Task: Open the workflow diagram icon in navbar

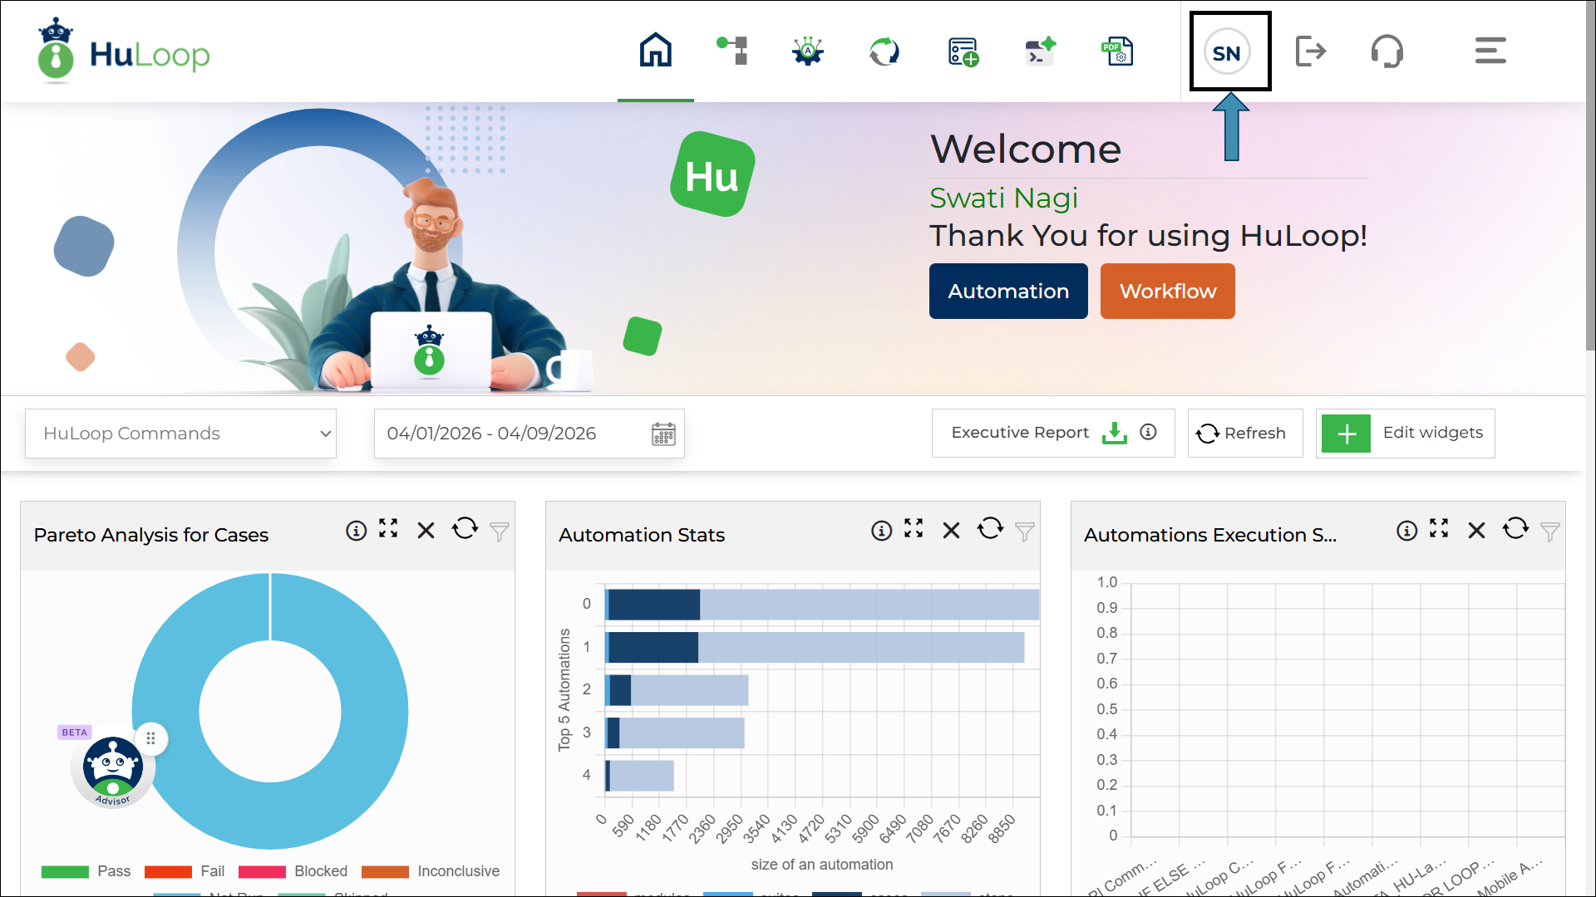Action: (732, 51)
